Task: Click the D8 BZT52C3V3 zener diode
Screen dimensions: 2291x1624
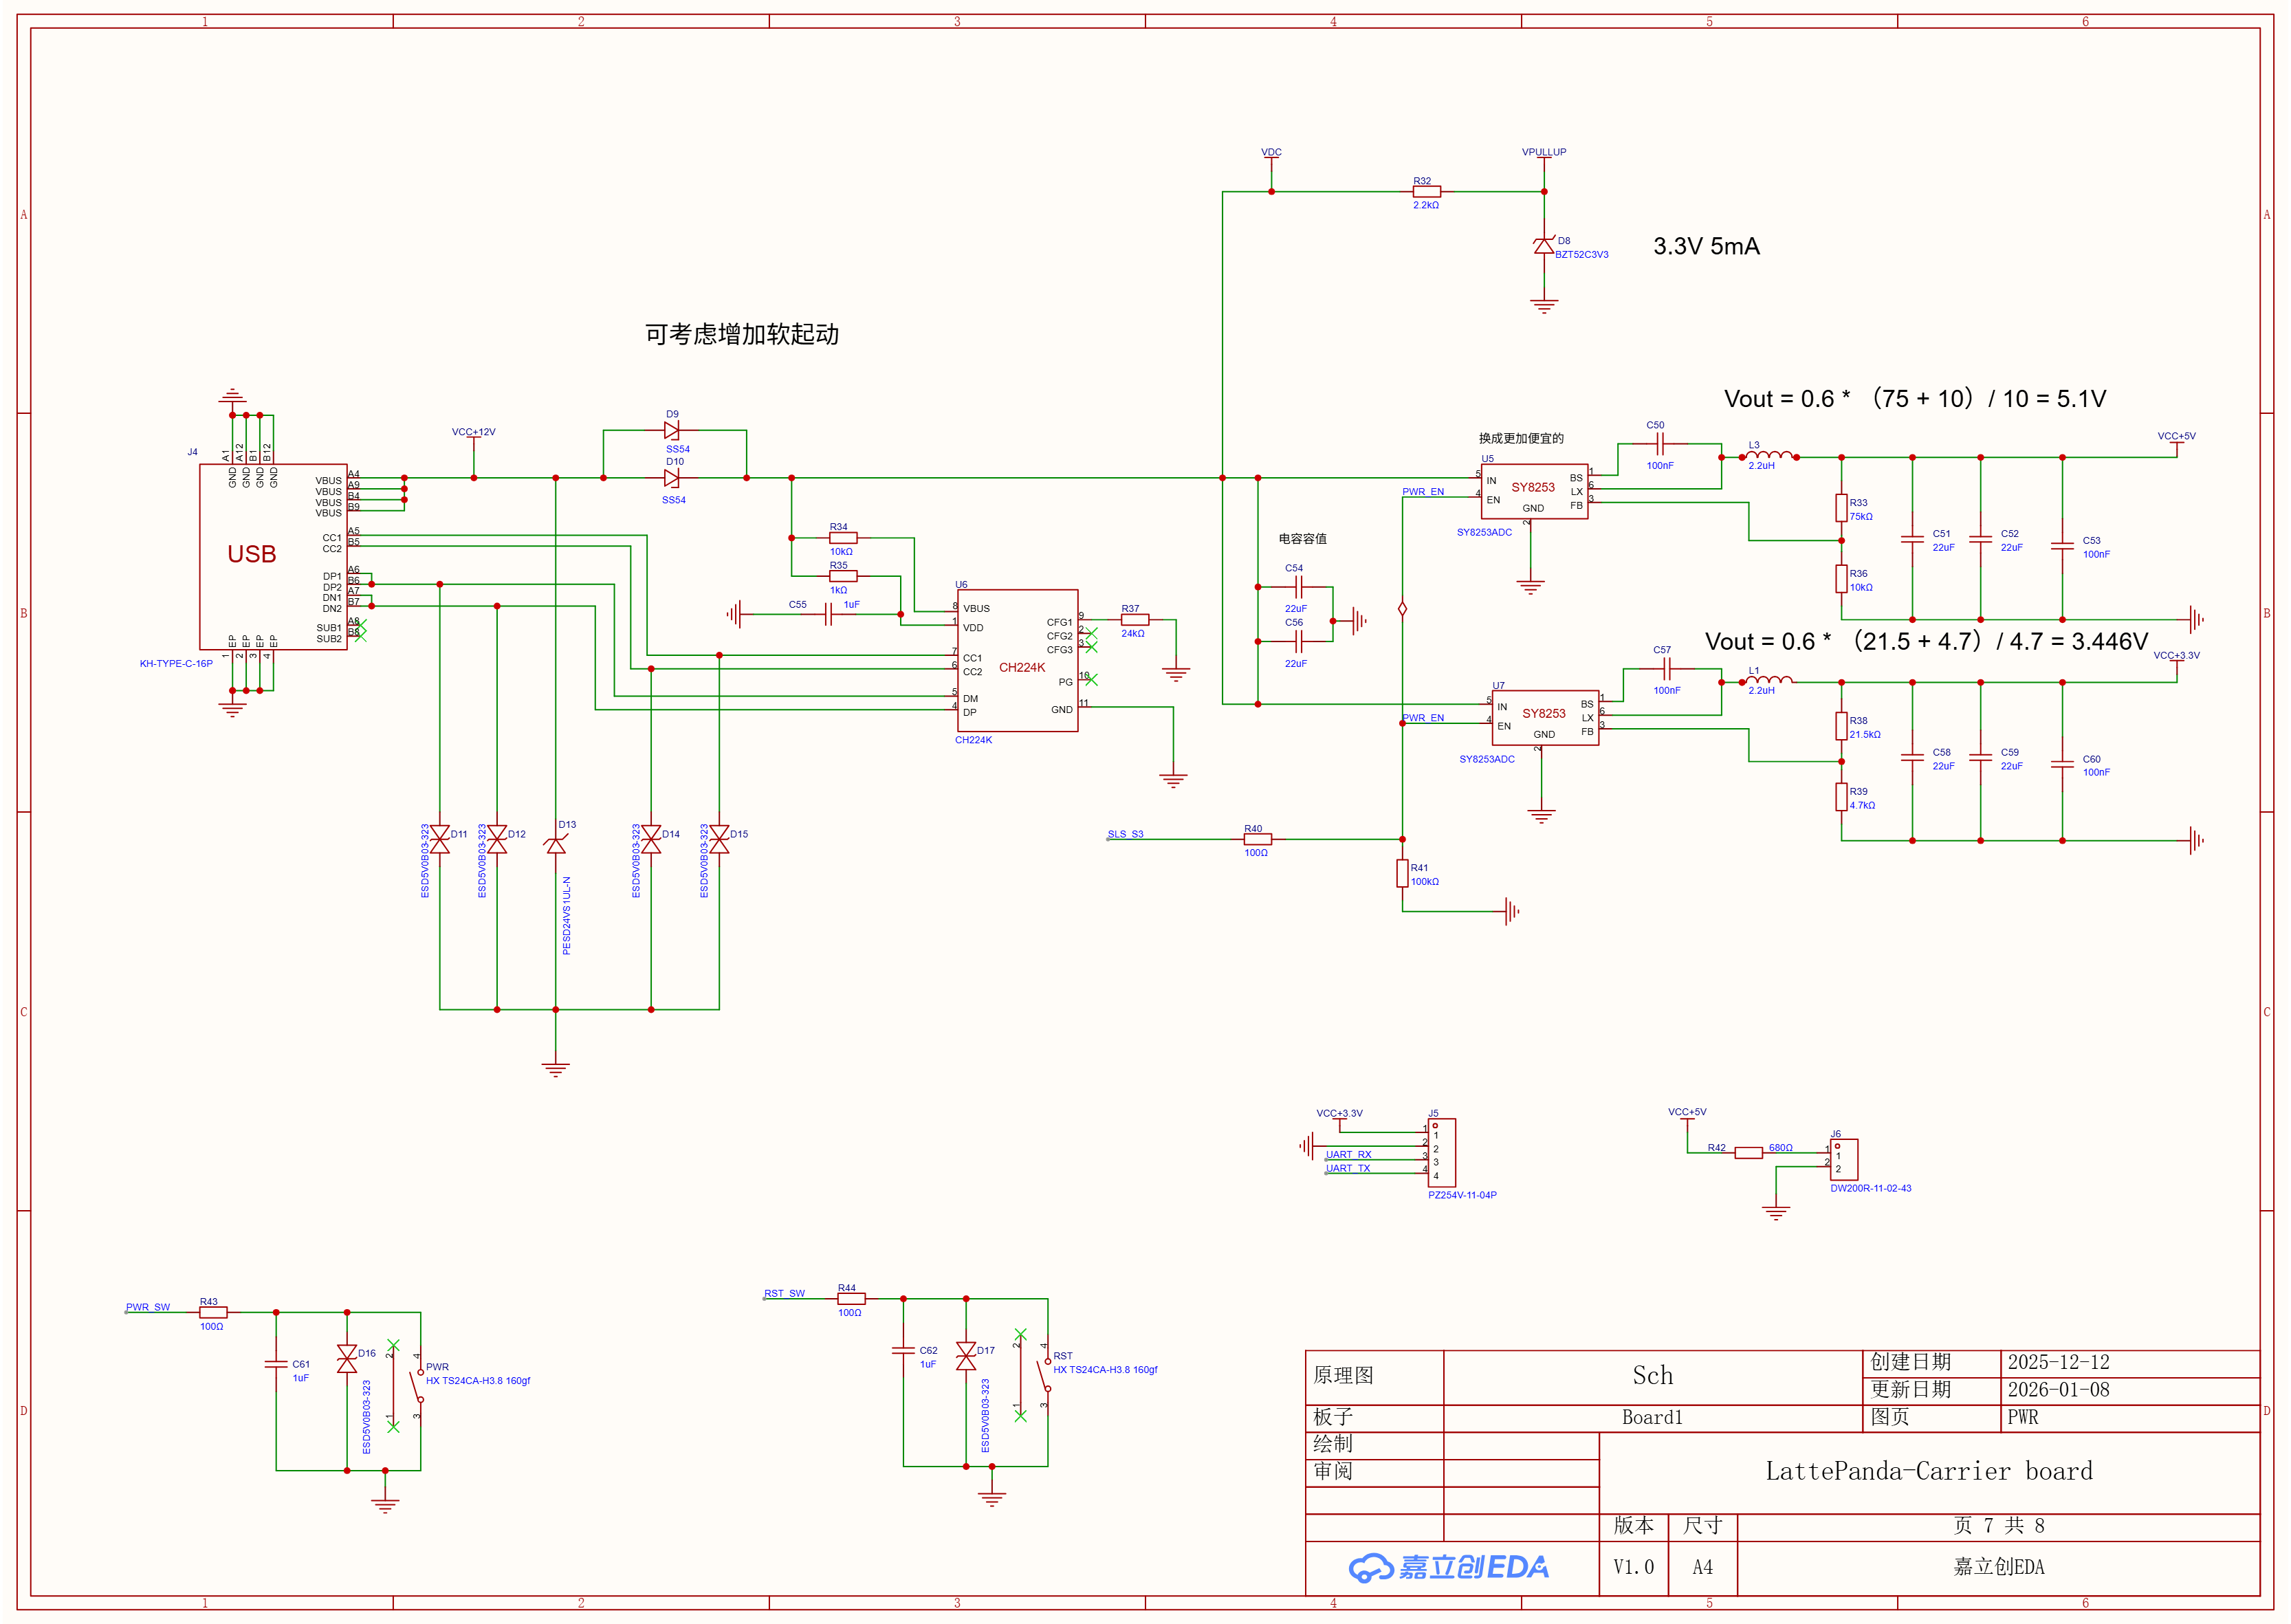Action: point(1544,245)
